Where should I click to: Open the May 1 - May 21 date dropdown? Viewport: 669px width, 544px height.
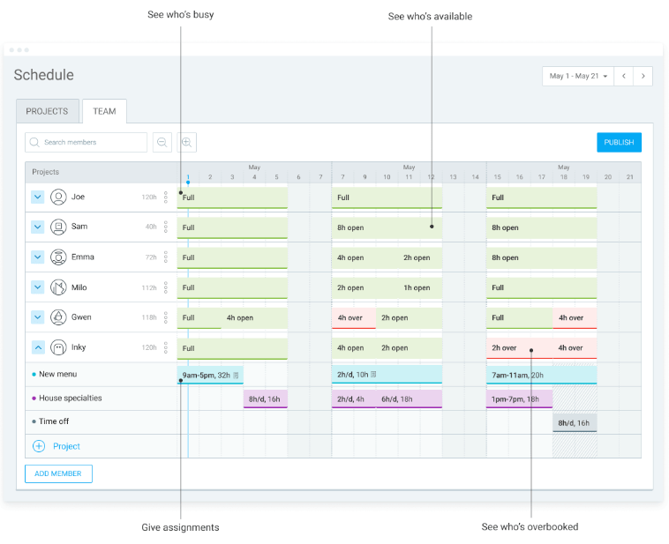coord(577,76)
